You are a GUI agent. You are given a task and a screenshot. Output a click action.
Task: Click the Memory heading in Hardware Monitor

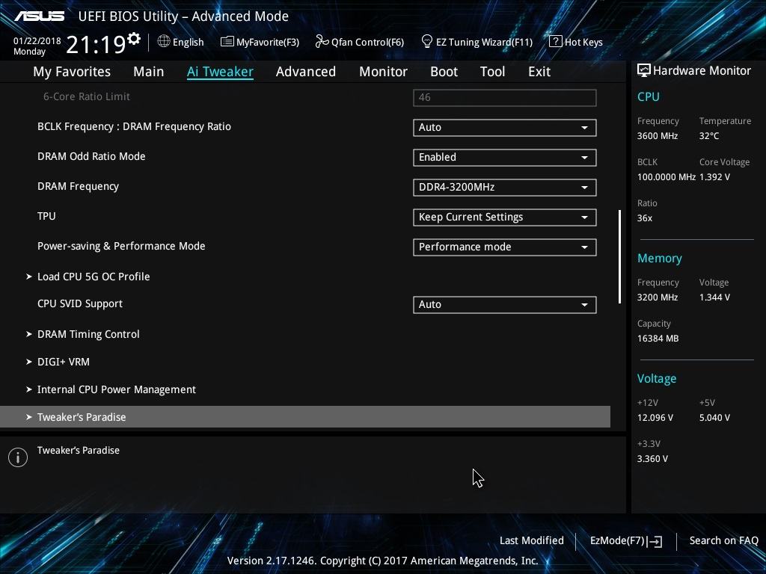[x=660, y=258]
